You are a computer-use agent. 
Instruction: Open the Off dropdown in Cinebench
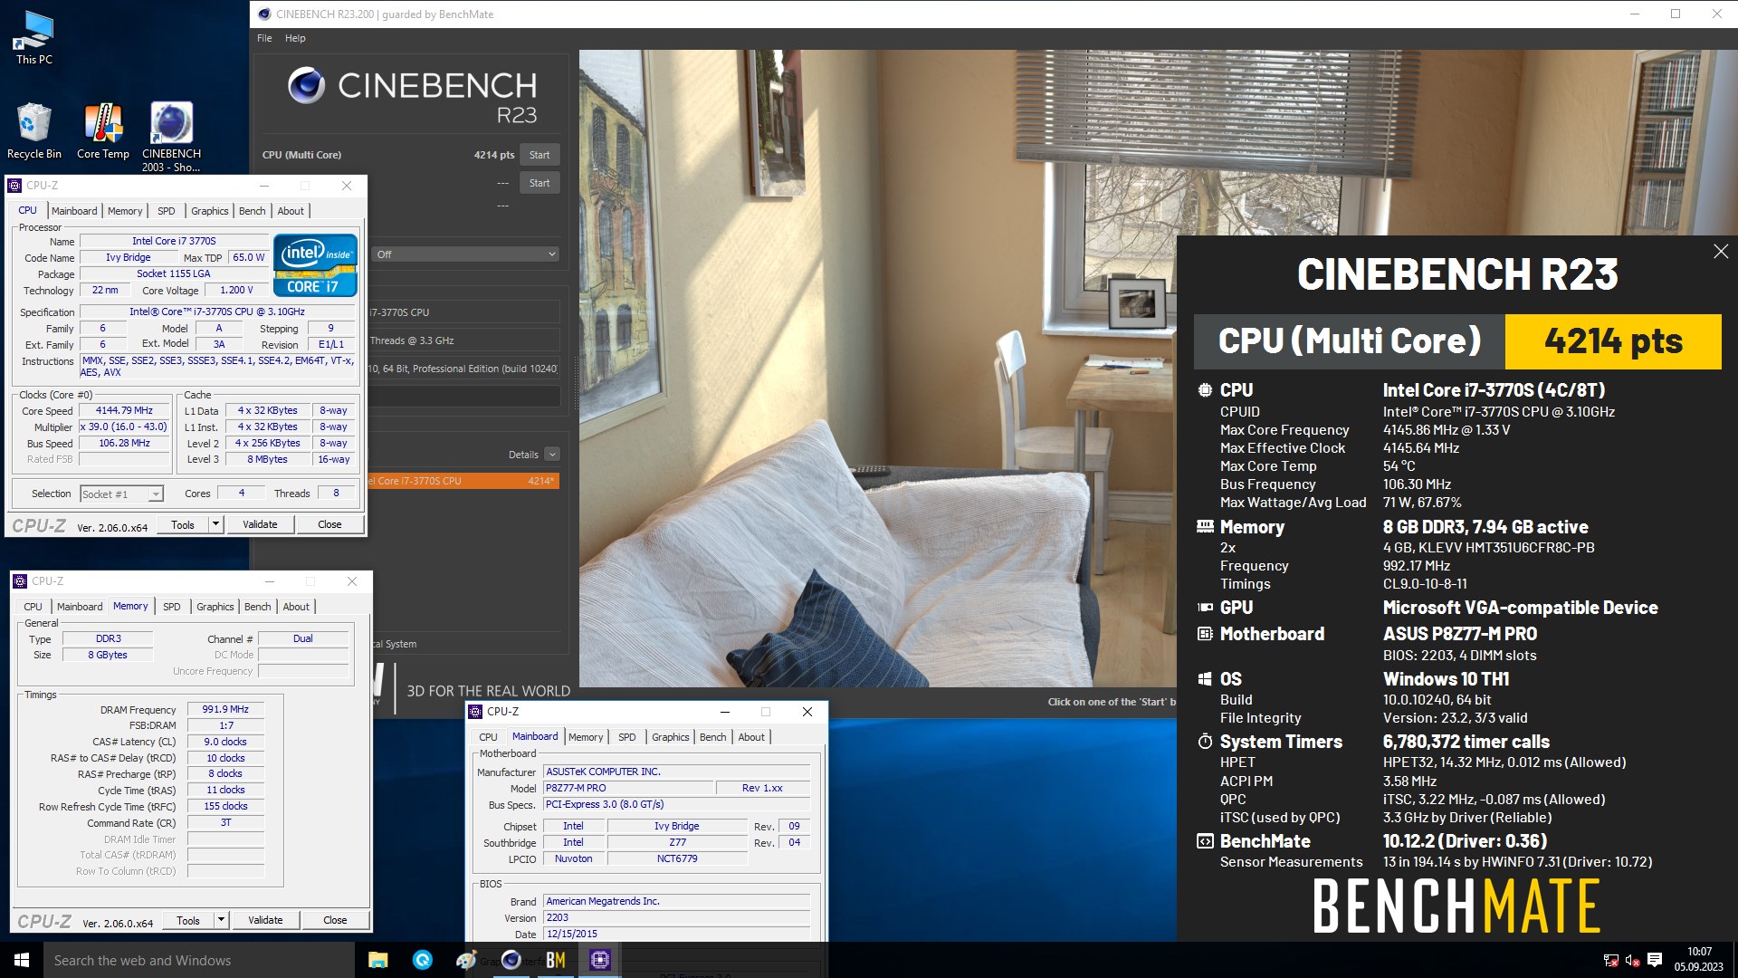coord(464,254)
